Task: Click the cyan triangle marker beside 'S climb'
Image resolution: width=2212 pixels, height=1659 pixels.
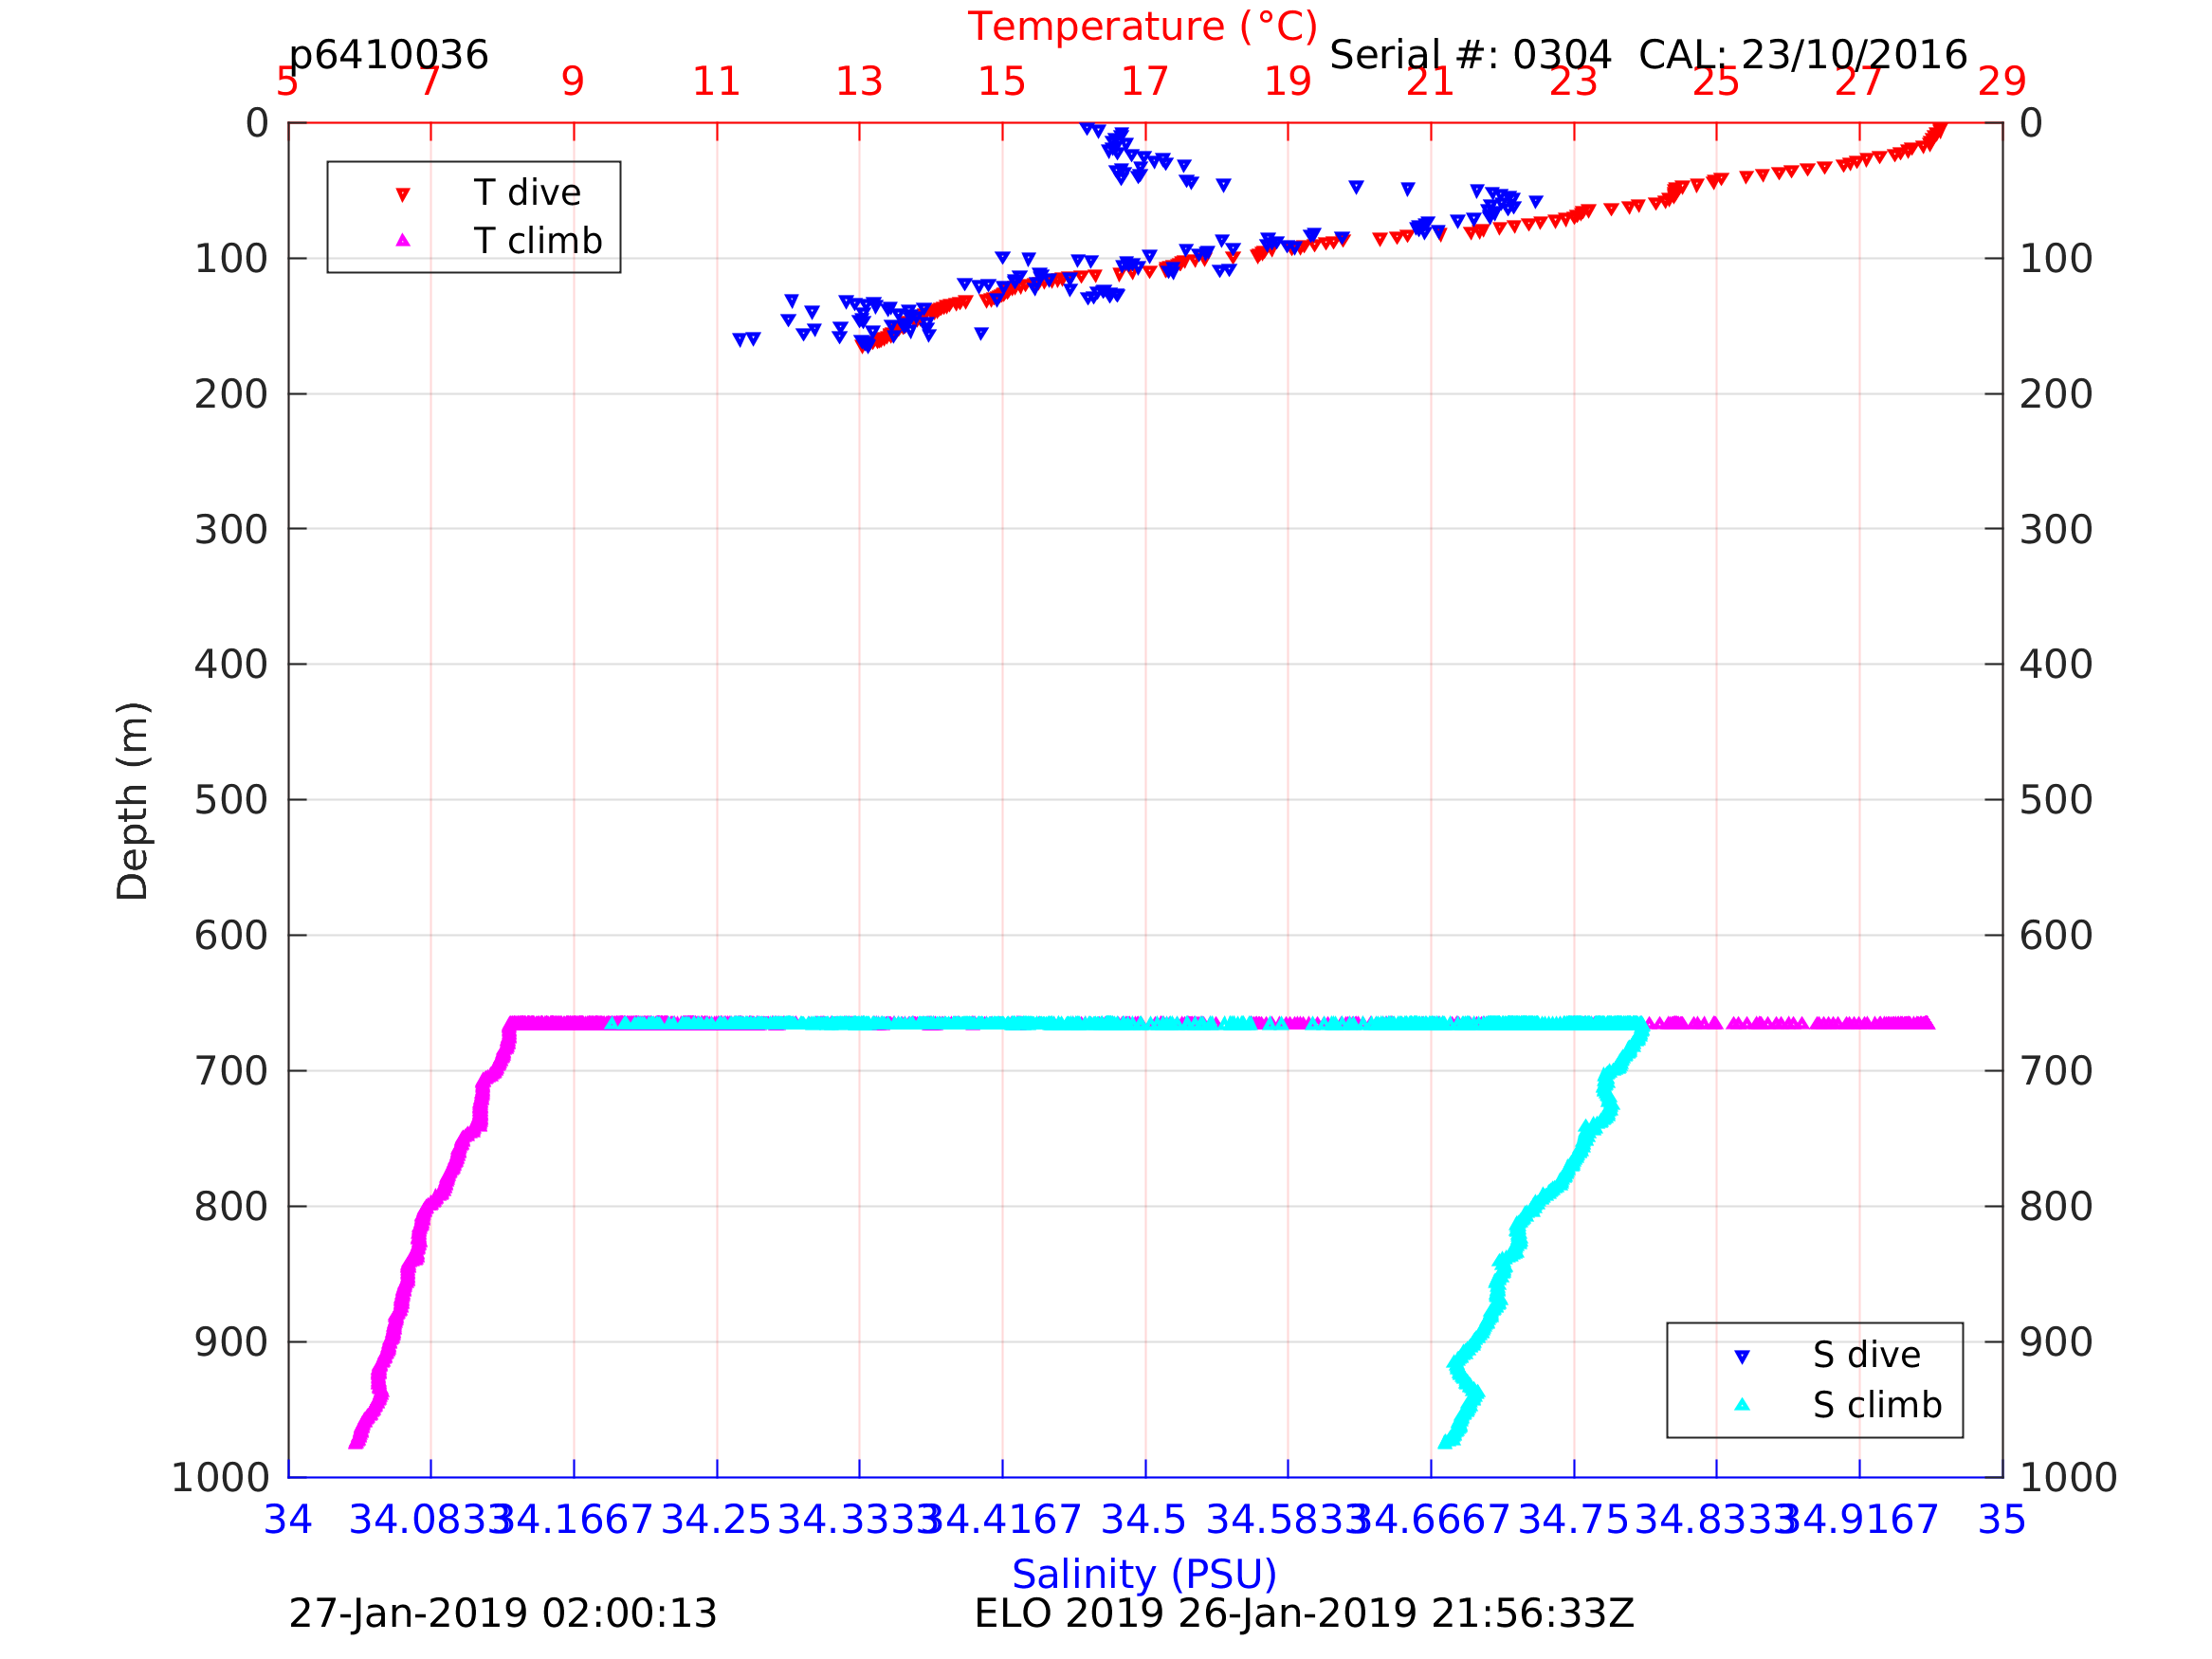Action: tap(1742, 1404)
